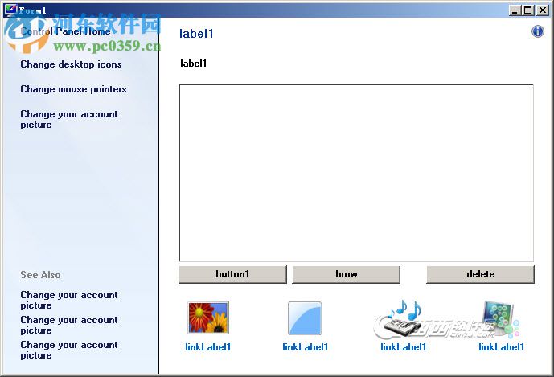Select the red flowers picture thumbnail
Screen dimensions: 554x377
pos(208,318)
